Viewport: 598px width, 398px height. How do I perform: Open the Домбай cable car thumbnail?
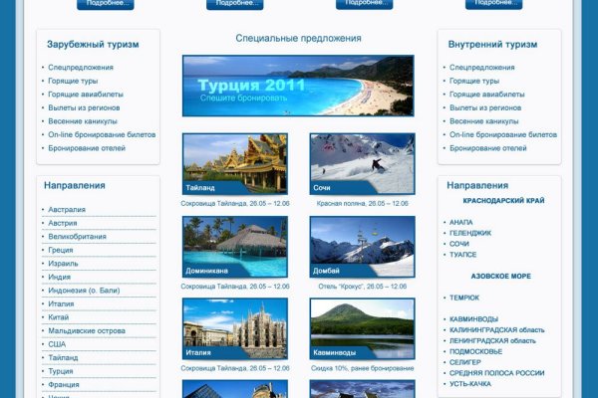point(362,246)
